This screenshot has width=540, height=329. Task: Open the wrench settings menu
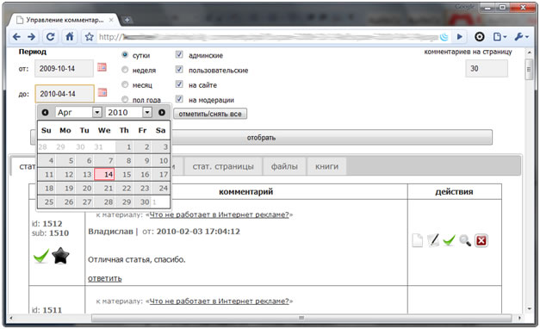[521, 36]
